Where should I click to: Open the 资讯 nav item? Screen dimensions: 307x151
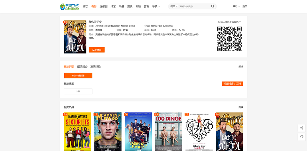click(130, 6)
